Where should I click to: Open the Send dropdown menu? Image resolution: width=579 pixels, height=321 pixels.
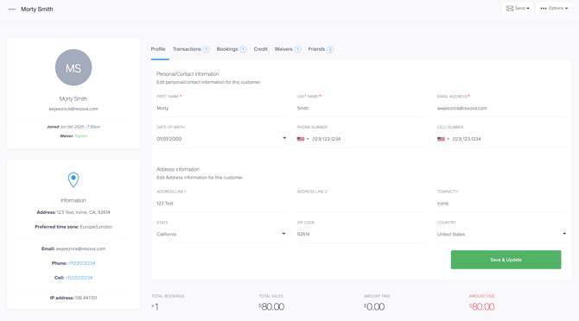(518, 8)
